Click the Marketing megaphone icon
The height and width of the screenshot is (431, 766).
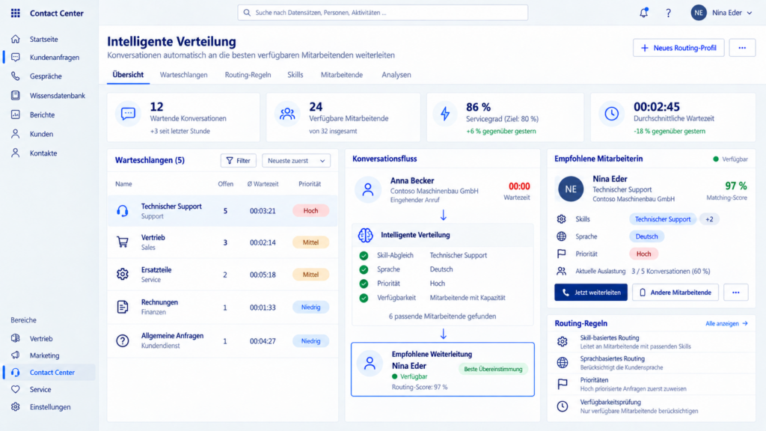(x=16, y=355)
